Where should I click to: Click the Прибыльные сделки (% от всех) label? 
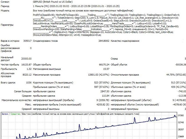(51, 87)
